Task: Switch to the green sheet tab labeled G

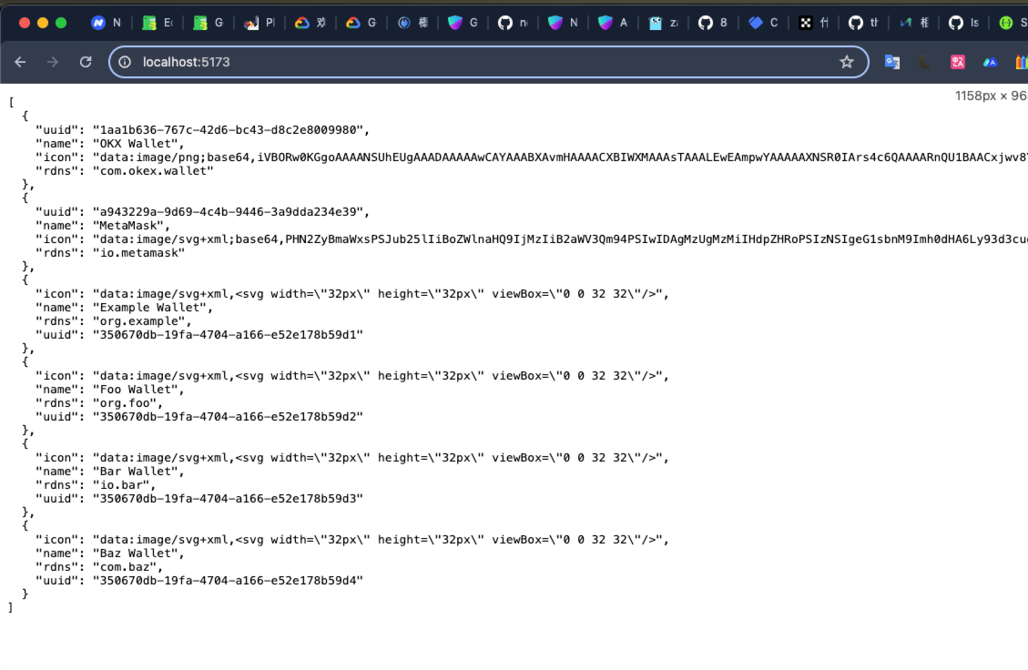Action: [209, 23]
